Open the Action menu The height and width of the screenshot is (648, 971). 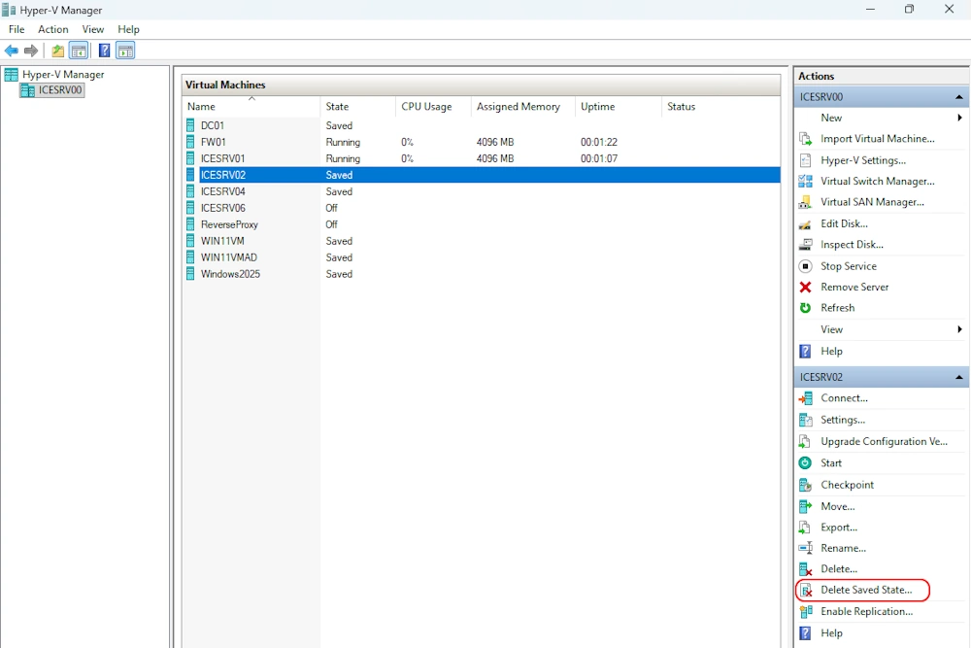[x=53, y=29]
